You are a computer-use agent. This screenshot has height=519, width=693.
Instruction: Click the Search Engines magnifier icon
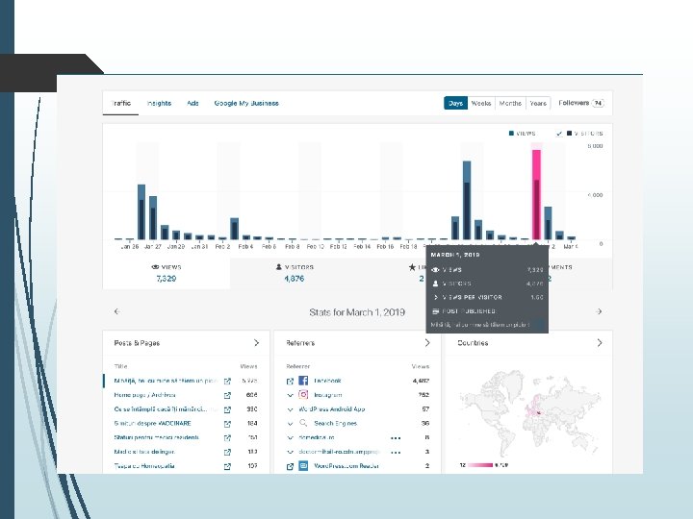[303, 423]
